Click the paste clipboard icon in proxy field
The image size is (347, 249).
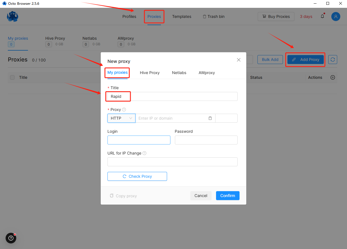pos(210,118)
